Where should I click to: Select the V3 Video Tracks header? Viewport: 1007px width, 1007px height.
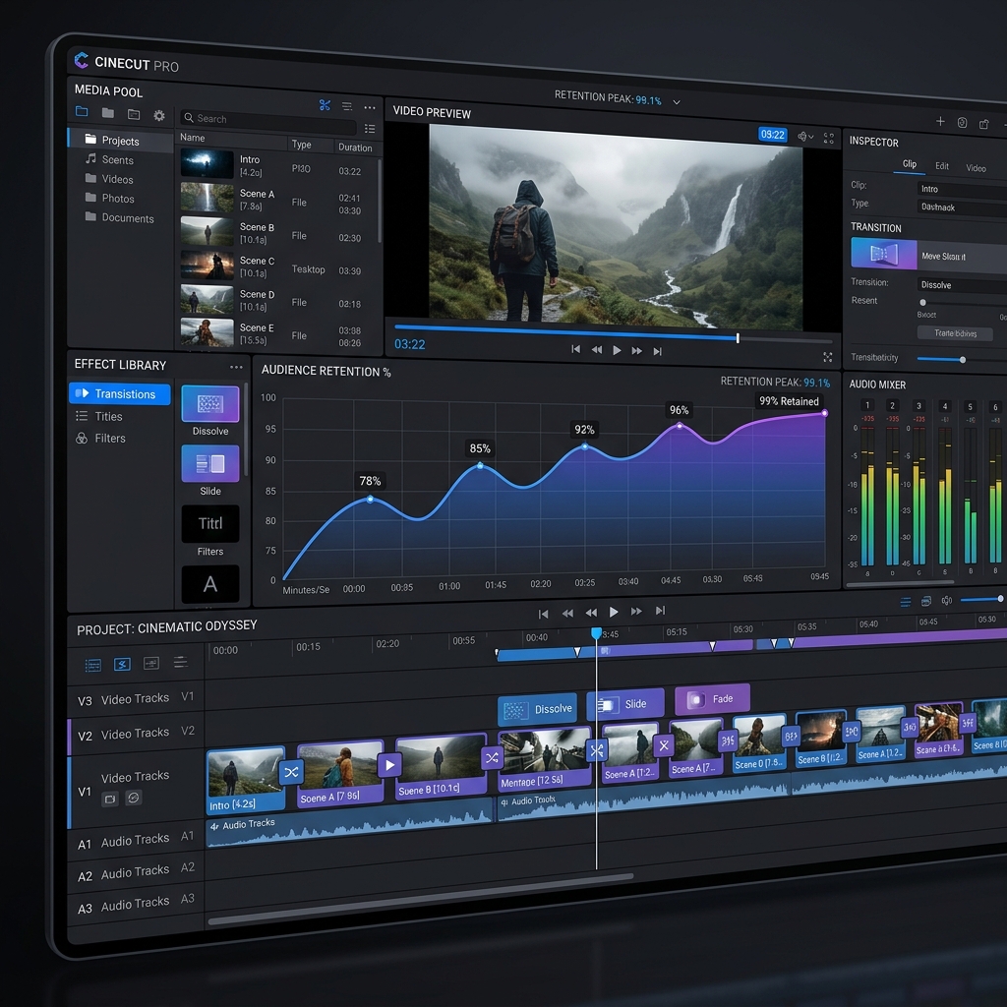tap(136, 699)
